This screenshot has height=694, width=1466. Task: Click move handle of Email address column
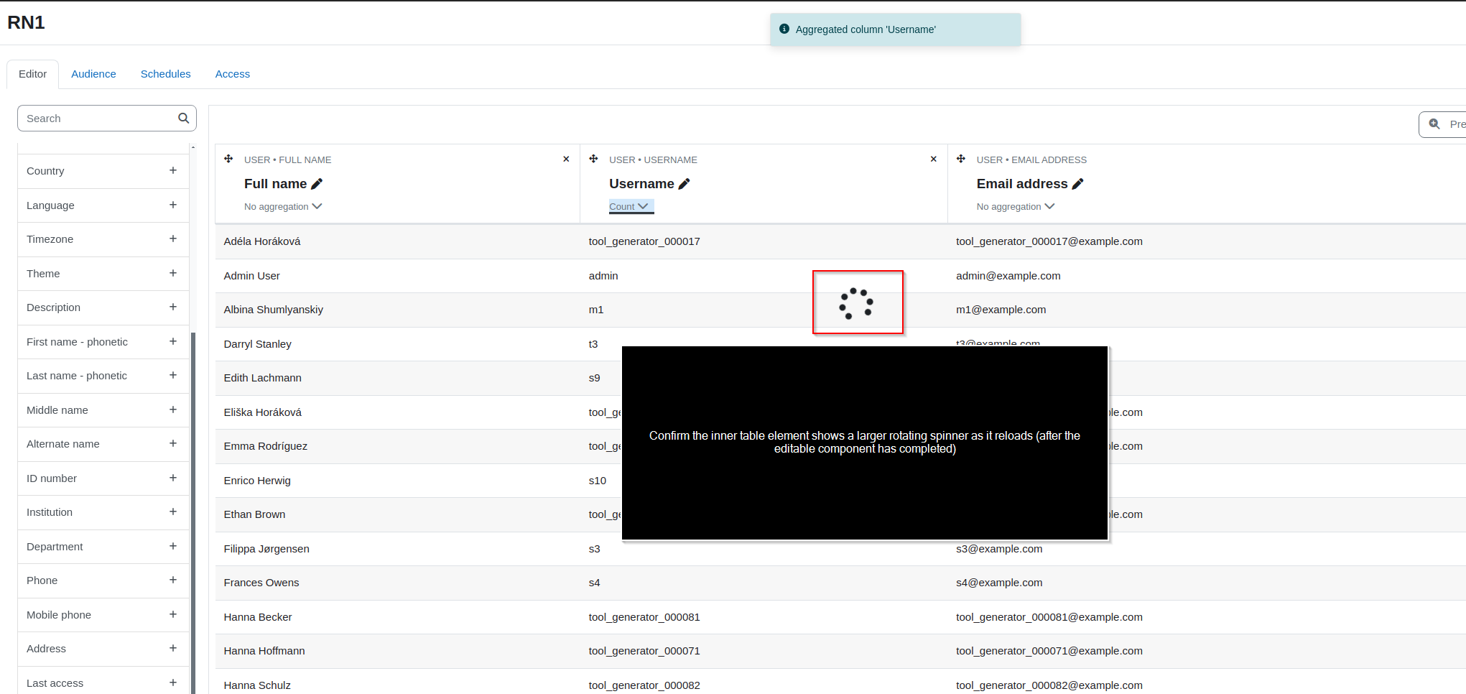coord(961,159)
